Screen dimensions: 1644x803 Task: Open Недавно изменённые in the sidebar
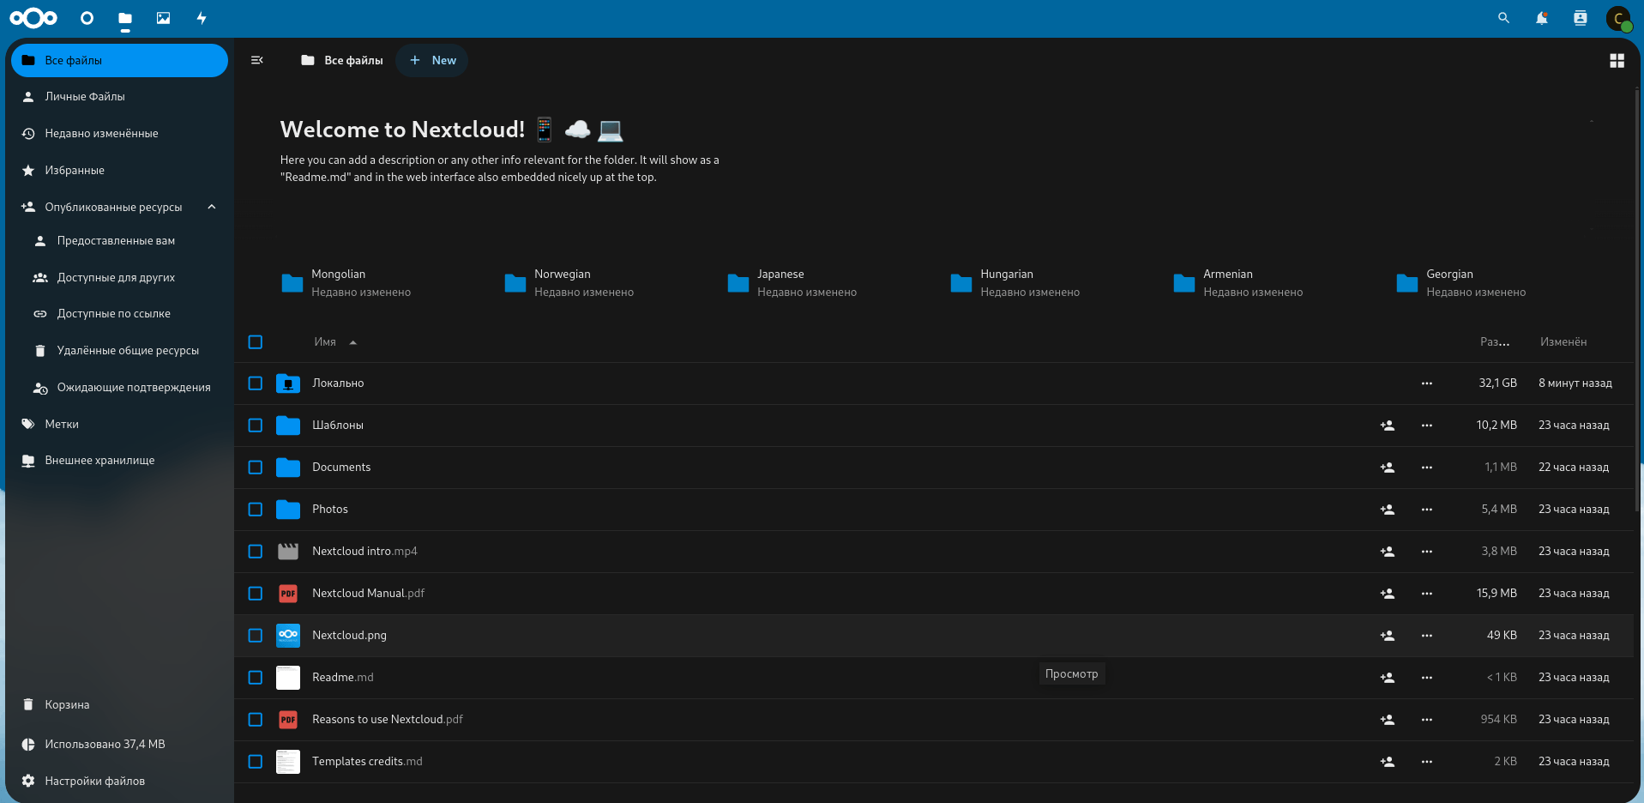(119, 134)
